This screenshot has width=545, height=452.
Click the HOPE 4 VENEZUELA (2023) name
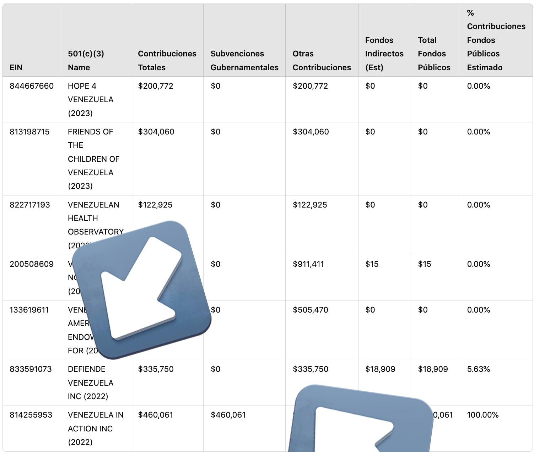91,99
